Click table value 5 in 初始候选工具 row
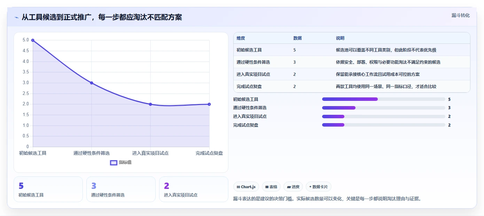The height and width of the screenshot is (216, 484). coord(295,50)
